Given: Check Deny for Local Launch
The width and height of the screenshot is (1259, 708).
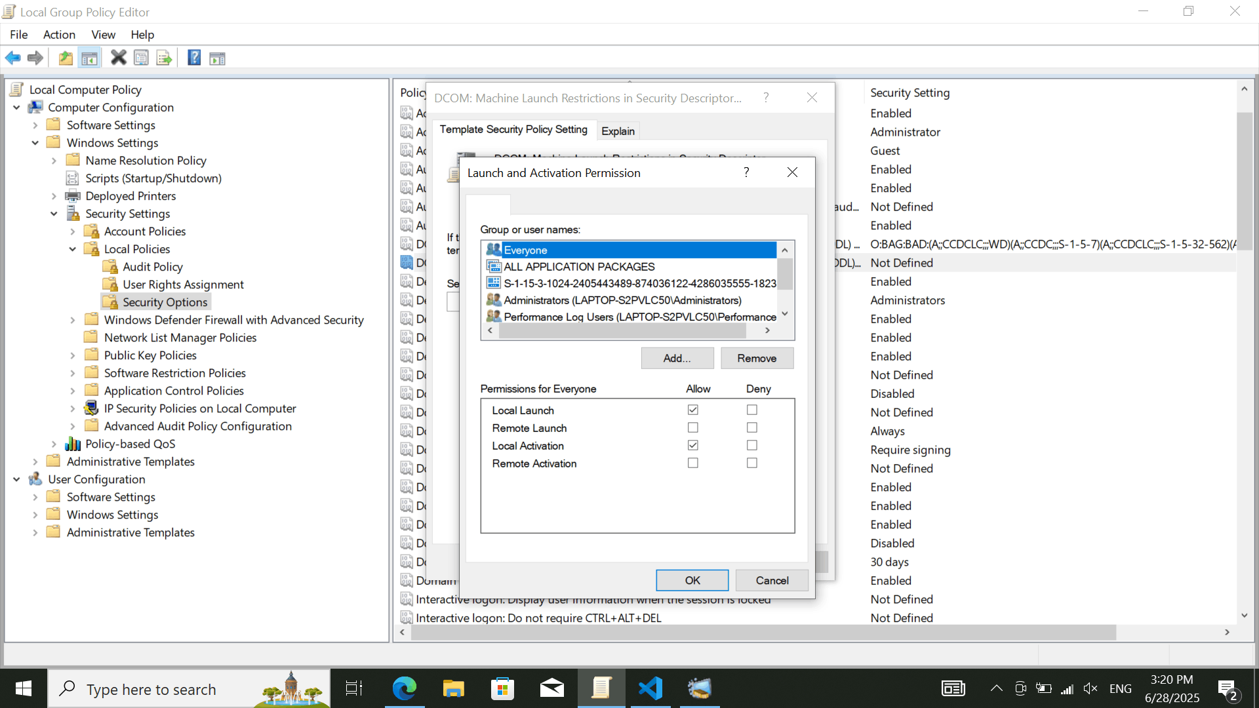Looking at the screenshot, I should pyautogui.click(x=752, y=410).
